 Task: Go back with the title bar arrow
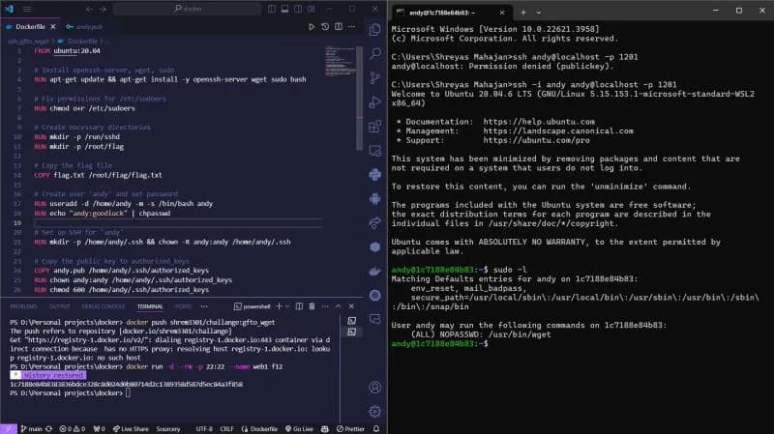(x=89, y=9)
